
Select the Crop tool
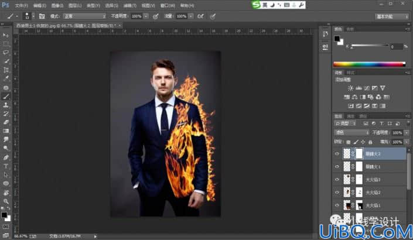coord(6,70)
